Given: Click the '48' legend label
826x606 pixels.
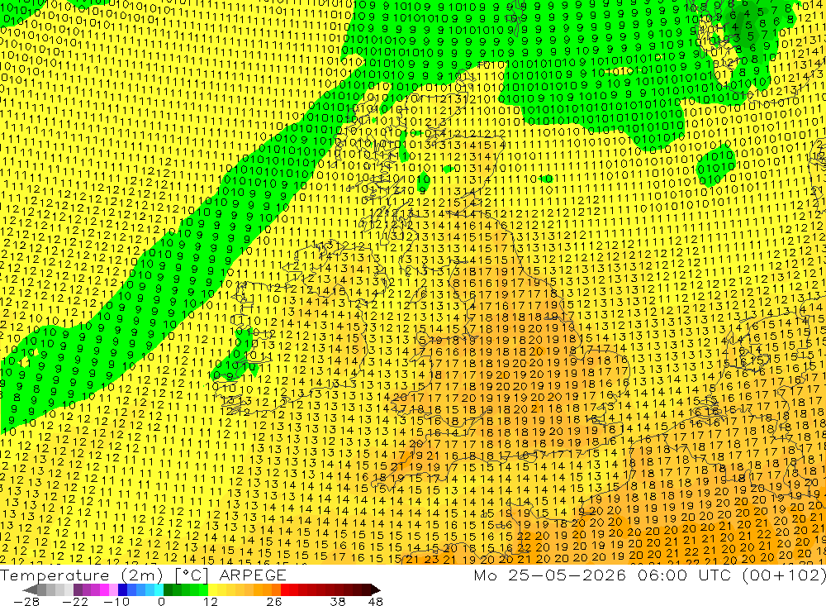Looking at the screenshot, I should click(x=376, y=601).
